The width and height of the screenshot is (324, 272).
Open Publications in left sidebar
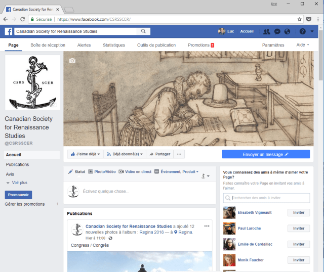tap(17, 164)
